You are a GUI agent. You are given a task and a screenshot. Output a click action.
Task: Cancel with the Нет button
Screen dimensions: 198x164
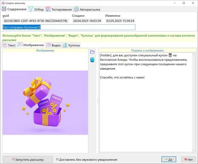click(x=188, y=159)
